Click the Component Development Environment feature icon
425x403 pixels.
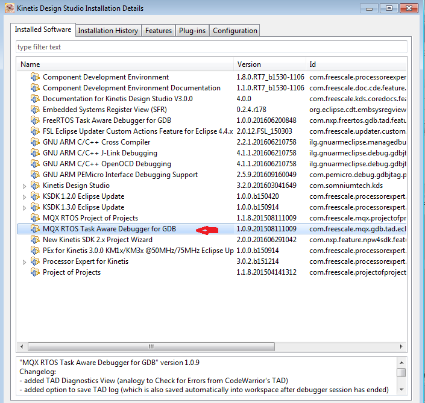click(35, 77)
